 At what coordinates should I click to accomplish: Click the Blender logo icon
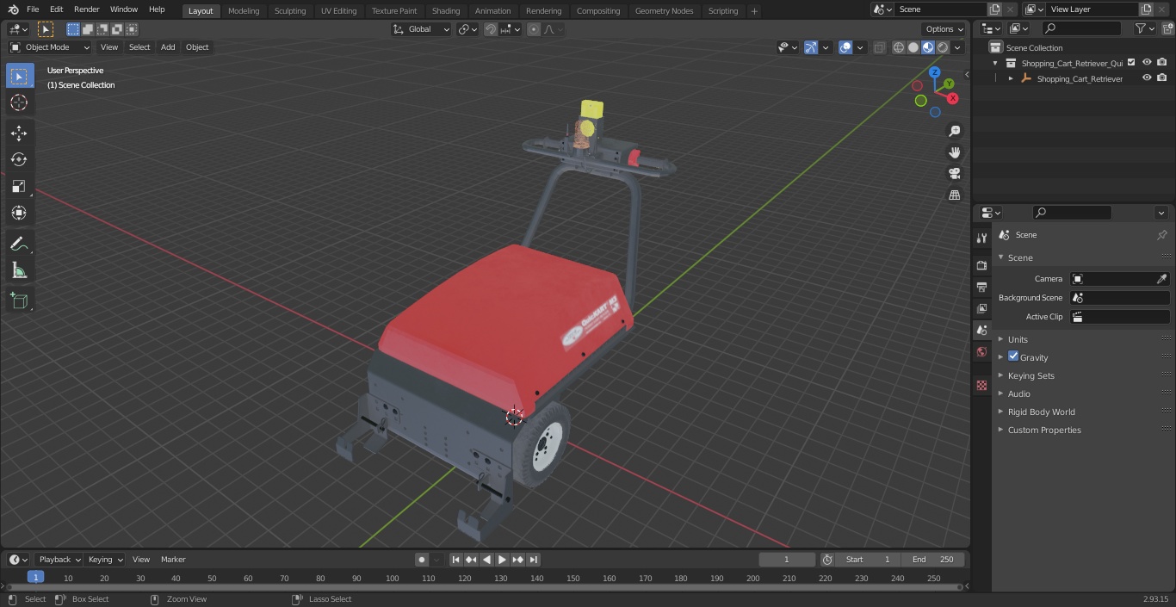click(14, 9)
